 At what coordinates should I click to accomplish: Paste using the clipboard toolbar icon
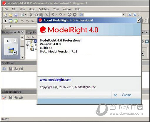(41, 15)
